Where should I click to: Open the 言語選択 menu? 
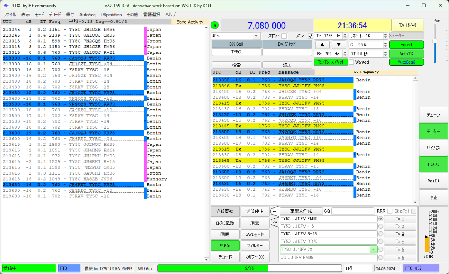point(152,15)
